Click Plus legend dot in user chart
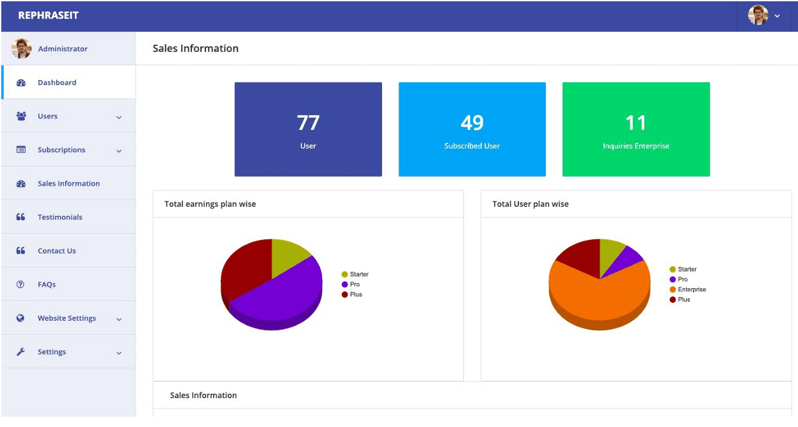Viewport: 798px width, 427px height. 673,300
